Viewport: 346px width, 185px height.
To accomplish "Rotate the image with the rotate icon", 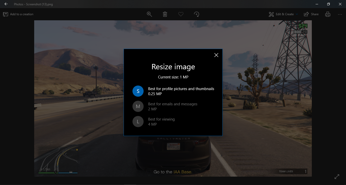I will (197, 14).
